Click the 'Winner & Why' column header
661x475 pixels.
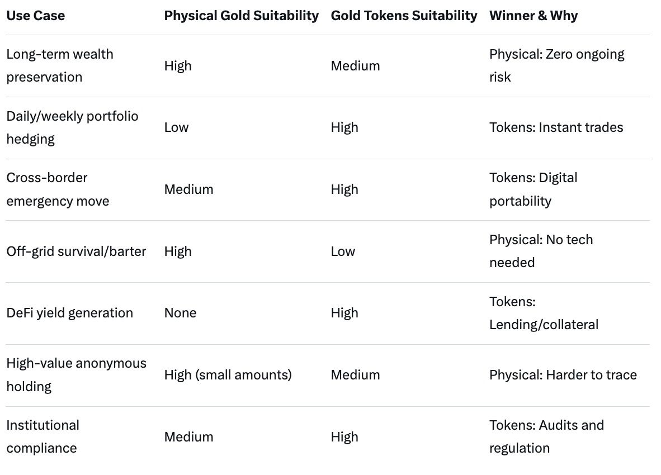point(533,16)
